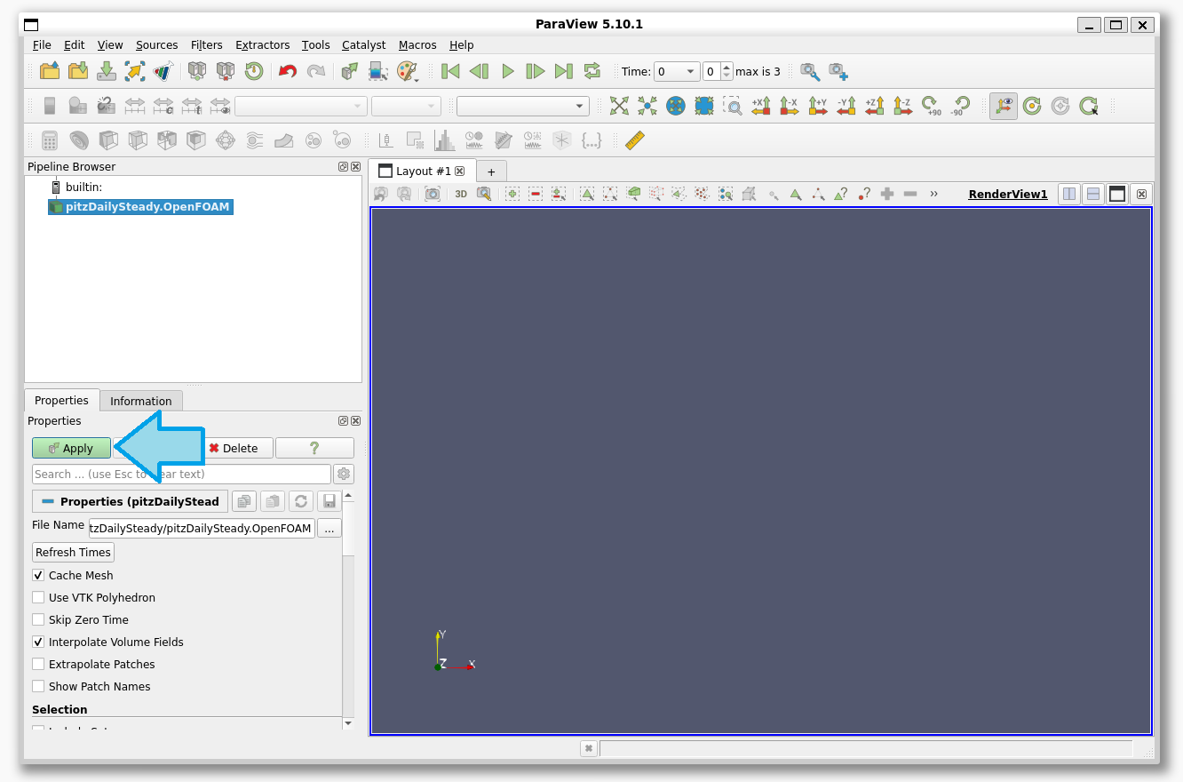Set view direction to +Z

[875, 106]
